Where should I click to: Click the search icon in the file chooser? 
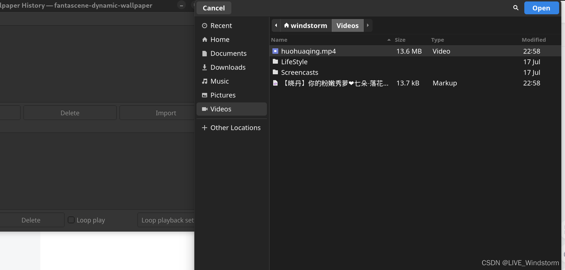click(x=516, y=7)
